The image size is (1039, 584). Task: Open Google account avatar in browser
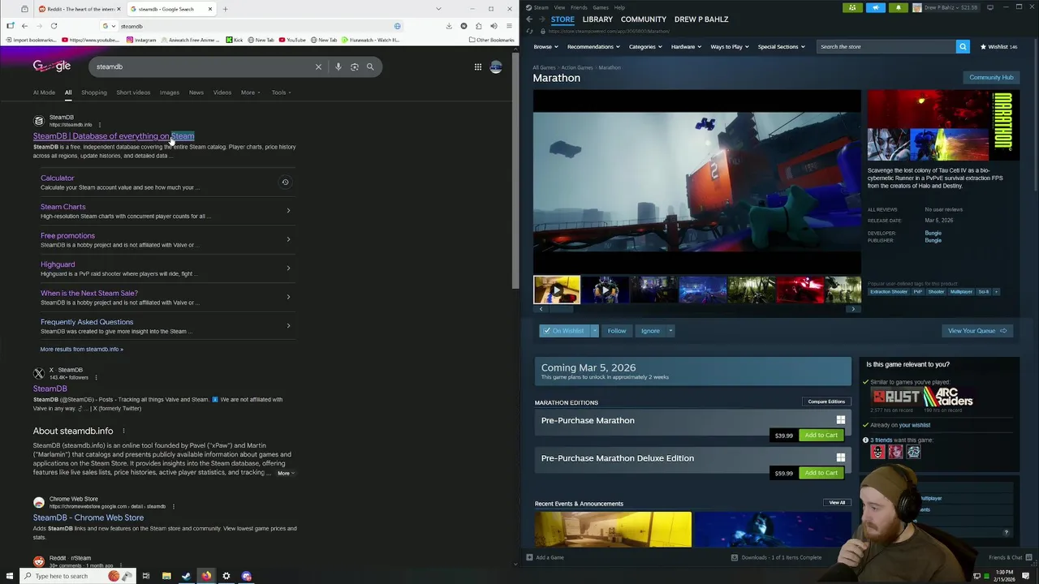click(496, 67)
